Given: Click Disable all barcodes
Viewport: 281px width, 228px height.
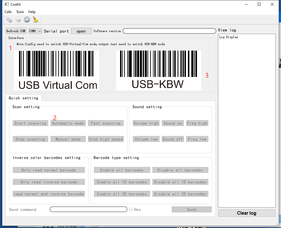Looking at the screenshot, I should [180, 170].
